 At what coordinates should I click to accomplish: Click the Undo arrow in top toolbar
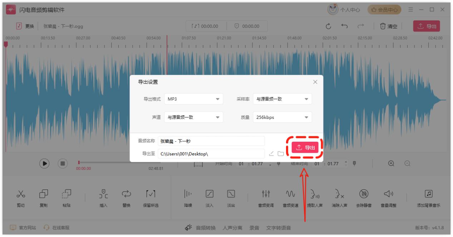pos(344,26)
